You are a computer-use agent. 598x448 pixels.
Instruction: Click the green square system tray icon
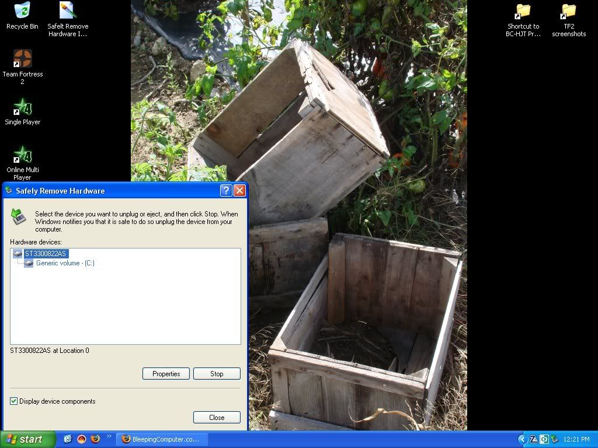(544, 439)
